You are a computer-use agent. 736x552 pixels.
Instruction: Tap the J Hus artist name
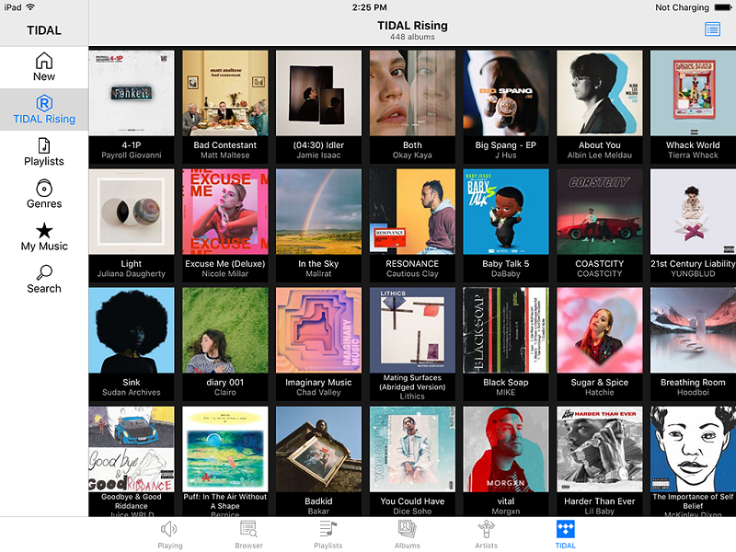pos(506,155)
